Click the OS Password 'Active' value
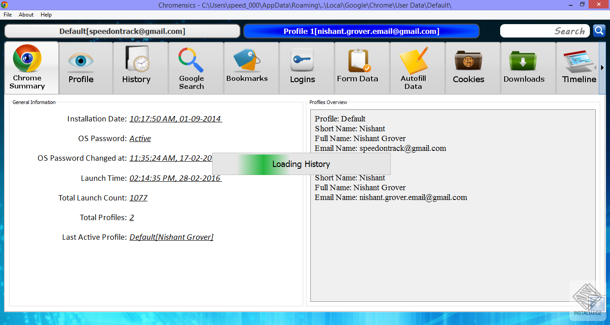Image resolution: width=610 pixels, height=325 pixels. (140, 138)
